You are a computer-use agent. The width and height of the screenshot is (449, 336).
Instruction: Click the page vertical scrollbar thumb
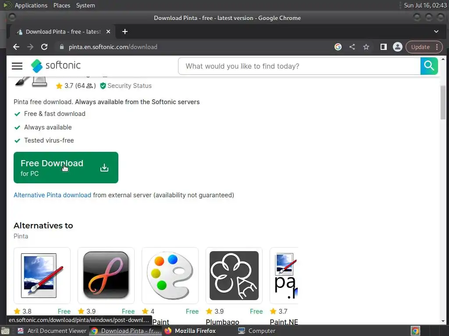click(x=443, y=102)
